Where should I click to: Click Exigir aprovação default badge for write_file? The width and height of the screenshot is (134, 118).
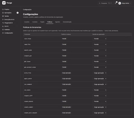66,73
